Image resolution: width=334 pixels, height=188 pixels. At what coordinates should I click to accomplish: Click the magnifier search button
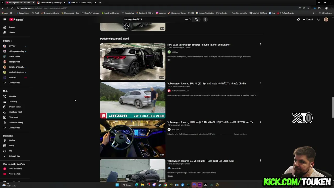click(196, 19)
